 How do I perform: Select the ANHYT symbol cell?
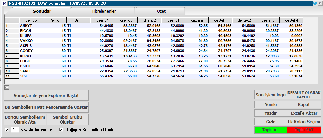pos(31,26)
